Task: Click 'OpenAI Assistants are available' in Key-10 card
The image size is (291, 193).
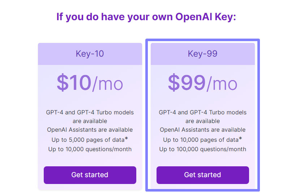Action: (x=90, y=130)
